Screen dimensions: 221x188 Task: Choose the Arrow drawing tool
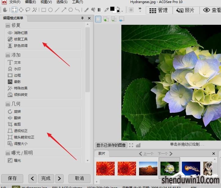(x=64, y=10)
